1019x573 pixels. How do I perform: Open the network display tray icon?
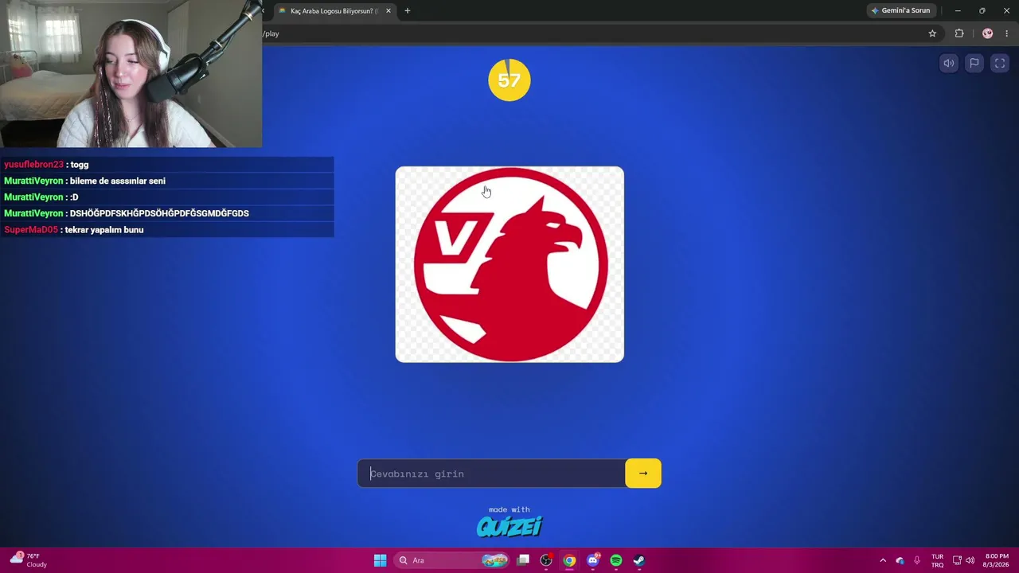click(957, 560)
